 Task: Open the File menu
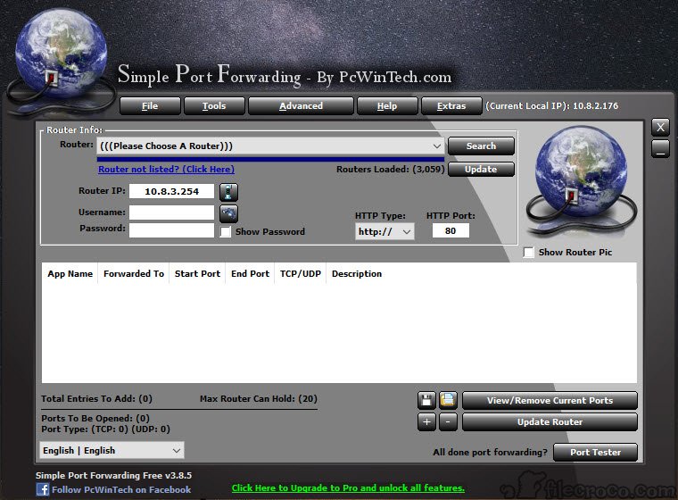150,106
